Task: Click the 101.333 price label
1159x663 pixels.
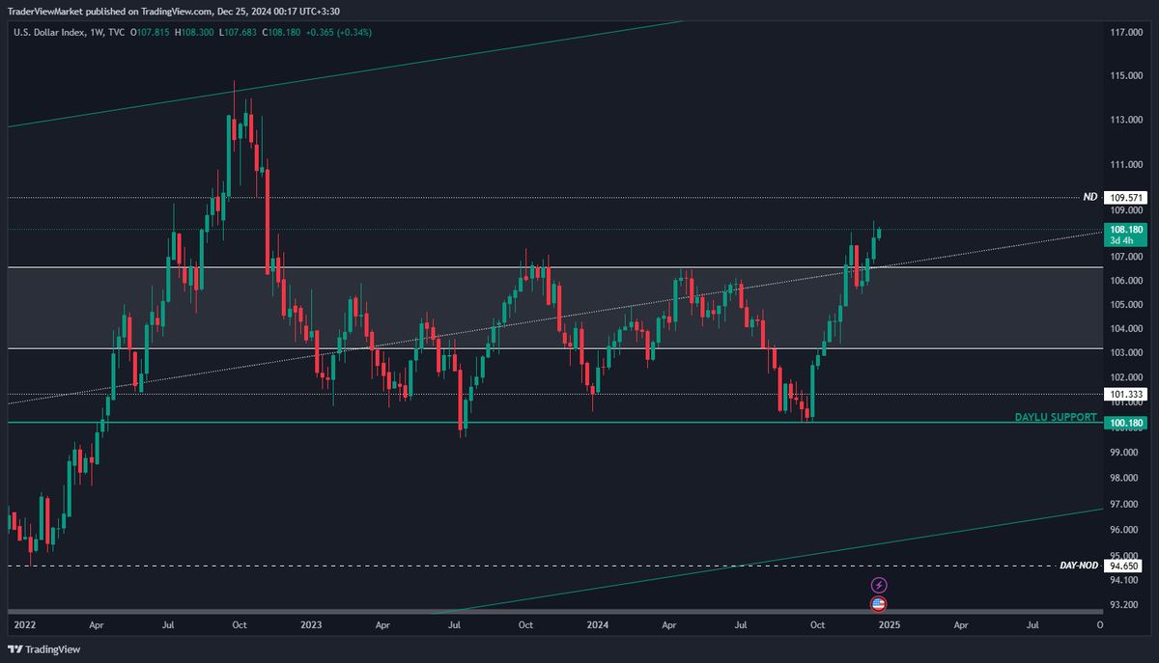Action: (1125, 394)
